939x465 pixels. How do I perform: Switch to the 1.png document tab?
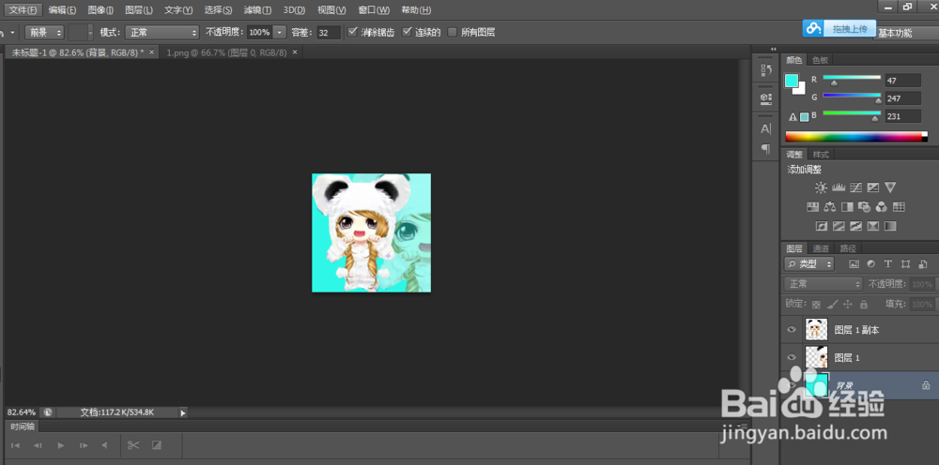pyautogui.click(x=229, y=52)
